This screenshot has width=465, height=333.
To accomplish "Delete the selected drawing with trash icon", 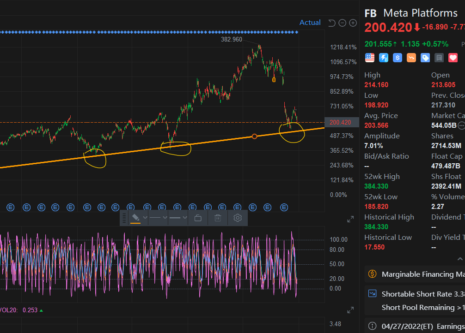I will [x=218, y=218].
